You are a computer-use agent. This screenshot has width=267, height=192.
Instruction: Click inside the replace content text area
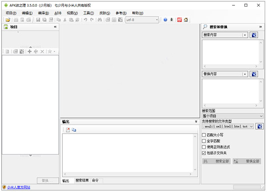231,91
